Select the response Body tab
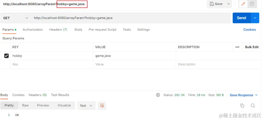The height and width of the screenshot is (120, 263). pos(4,95)
